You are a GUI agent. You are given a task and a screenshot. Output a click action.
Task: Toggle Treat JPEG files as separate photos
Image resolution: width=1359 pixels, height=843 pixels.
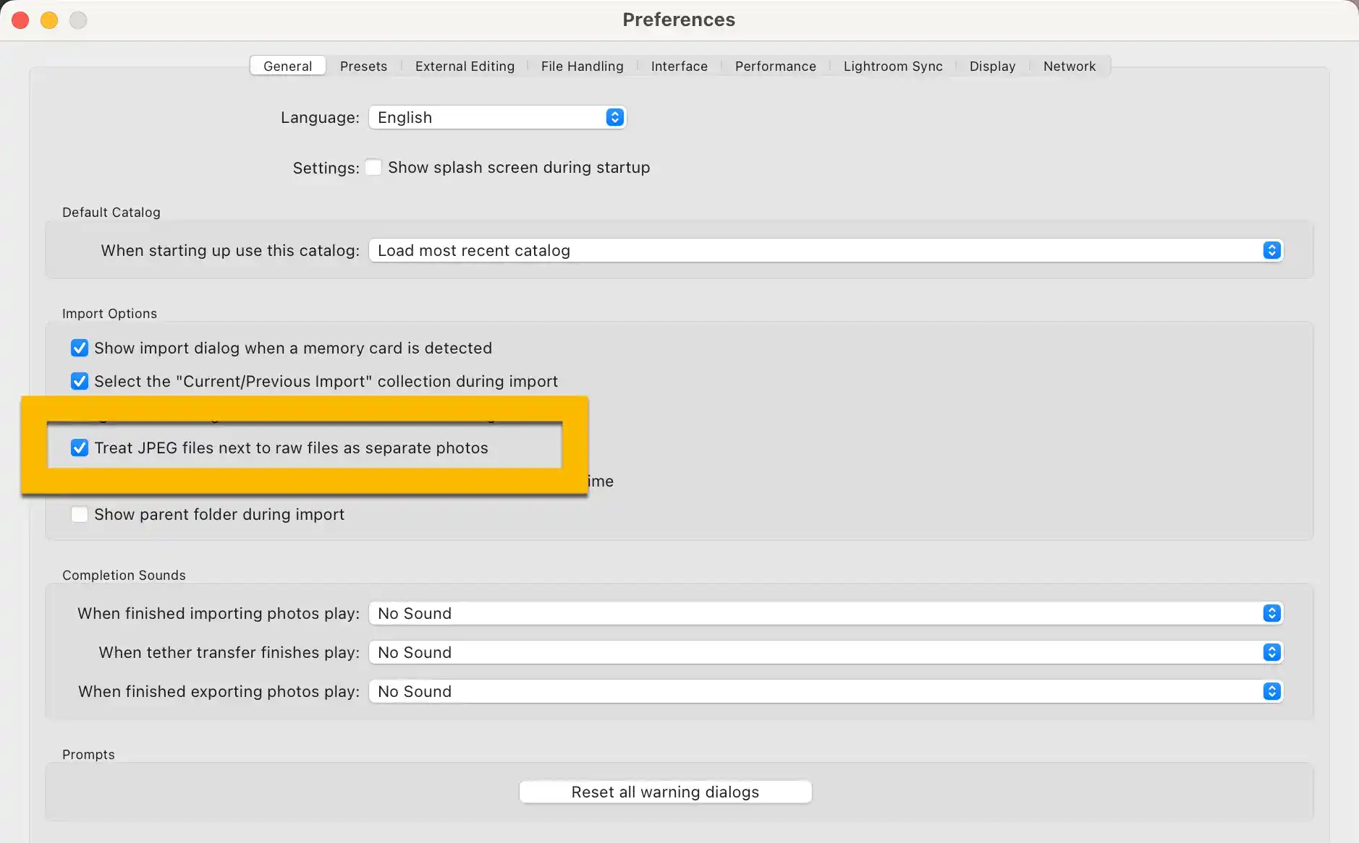[80, 448]
